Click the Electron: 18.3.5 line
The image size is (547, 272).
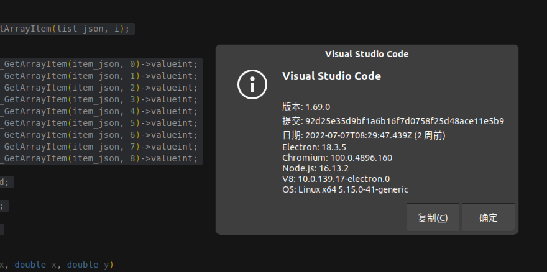[314, 147]
